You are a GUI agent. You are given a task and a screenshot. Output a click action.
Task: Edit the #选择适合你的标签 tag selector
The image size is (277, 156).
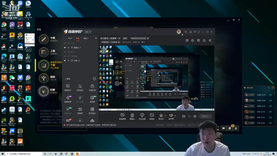point(140,38)
